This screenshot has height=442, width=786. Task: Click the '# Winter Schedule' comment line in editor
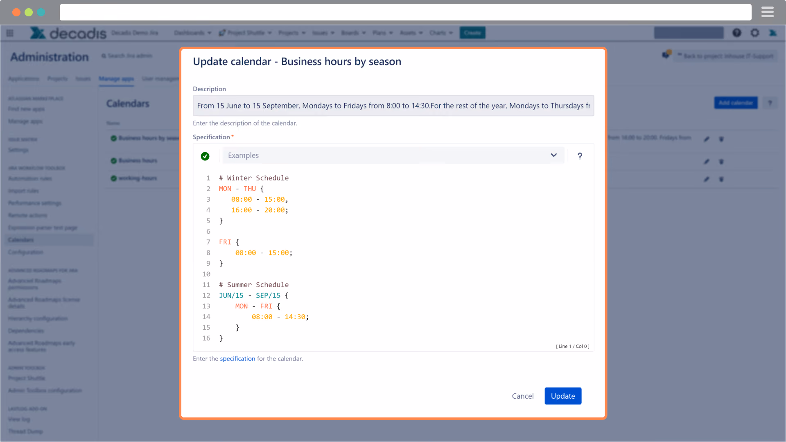pos(254,178)
